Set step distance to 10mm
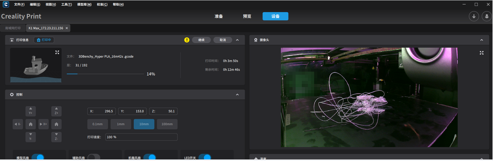This screenshot has height=161, width=493. (144, 124)
